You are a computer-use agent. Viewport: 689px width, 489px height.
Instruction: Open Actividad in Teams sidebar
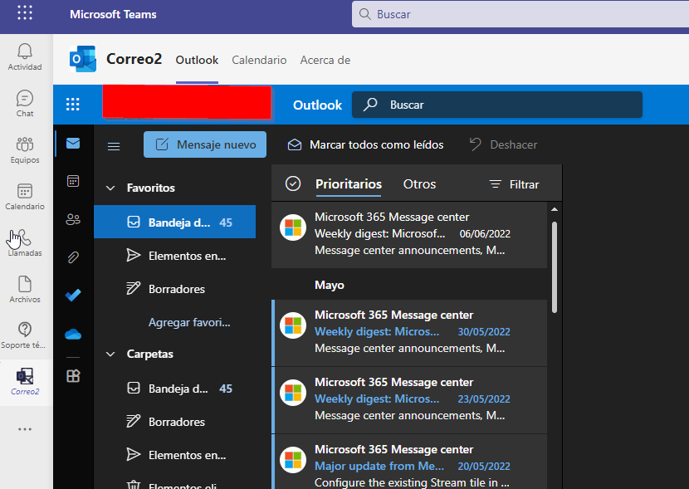tap(25, 57)
